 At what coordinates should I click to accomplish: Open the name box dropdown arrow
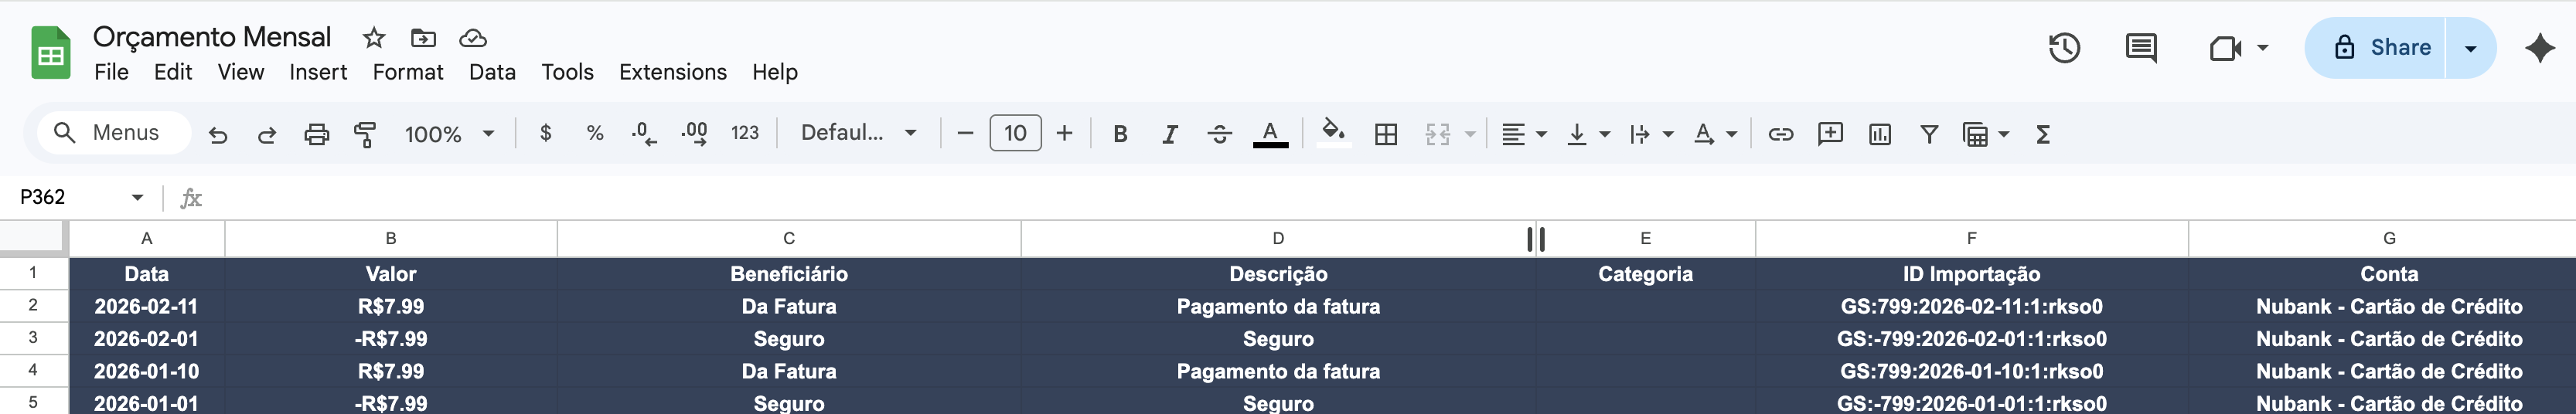137,198
